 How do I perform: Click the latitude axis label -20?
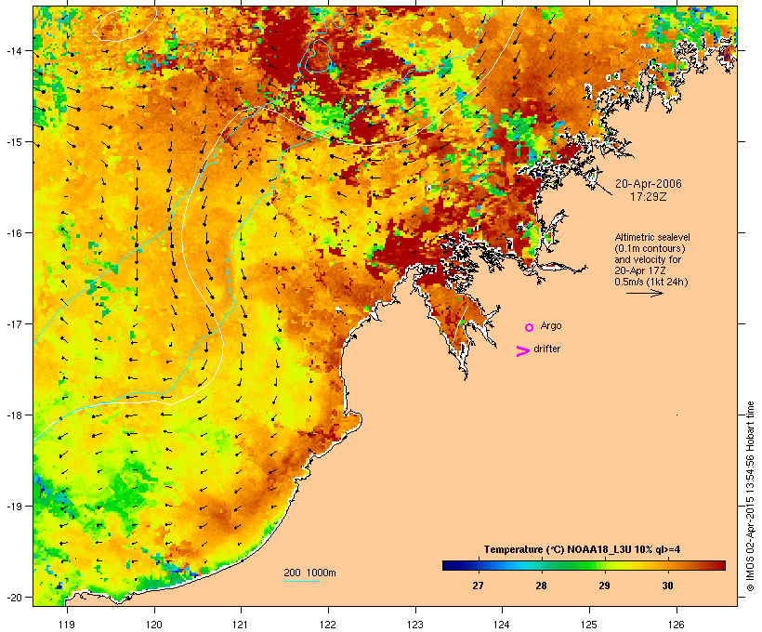pos(13,597)
